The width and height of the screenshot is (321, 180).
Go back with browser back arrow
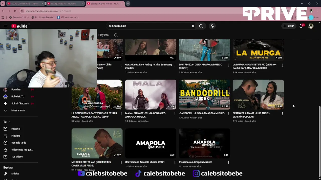tap(3, 11)
